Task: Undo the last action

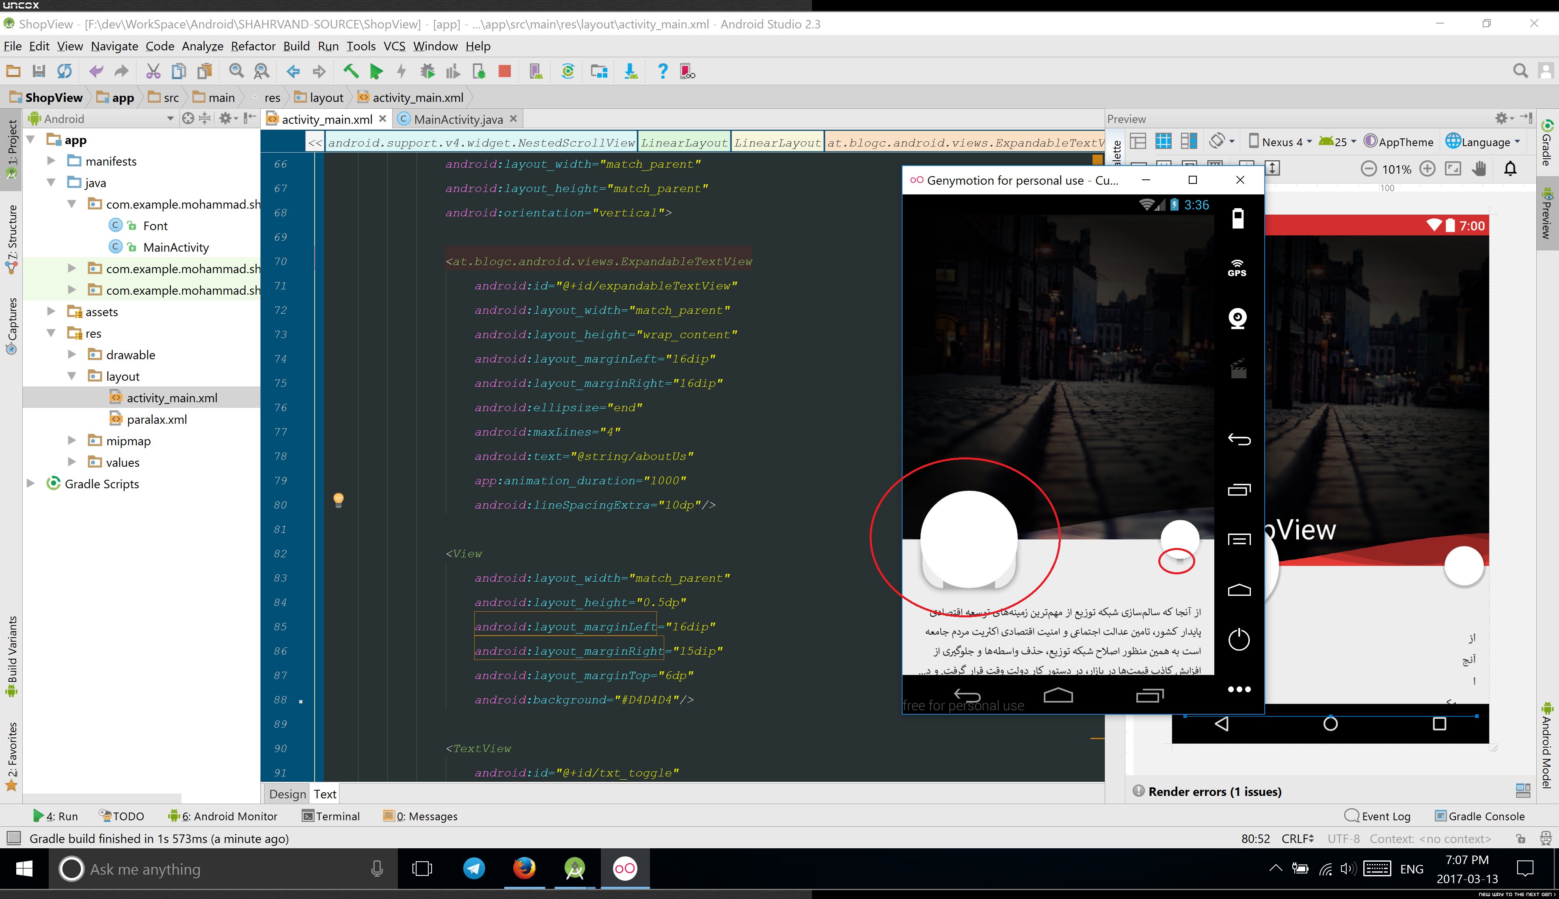Action: tap(96, 71)
